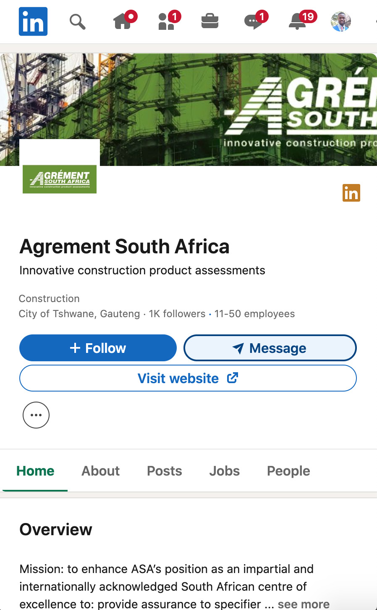Click the profile avatar picture
Screen dimensions: 377x610
341,21
